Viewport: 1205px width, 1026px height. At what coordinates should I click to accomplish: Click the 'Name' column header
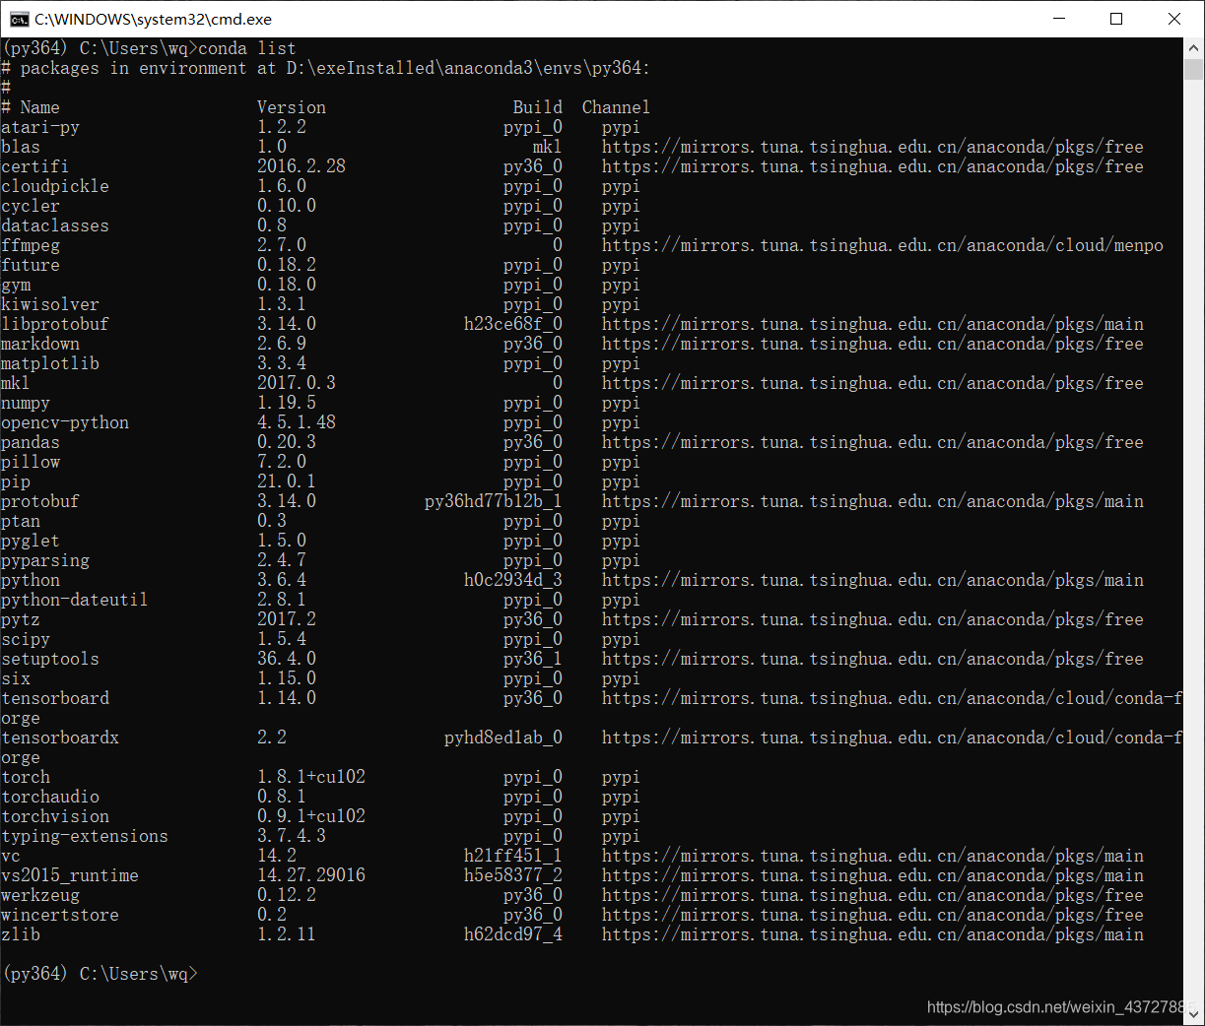40,107
